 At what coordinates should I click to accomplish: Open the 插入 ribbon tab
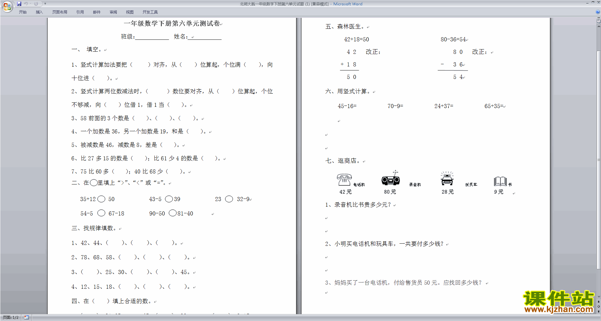tap(39, 12)
